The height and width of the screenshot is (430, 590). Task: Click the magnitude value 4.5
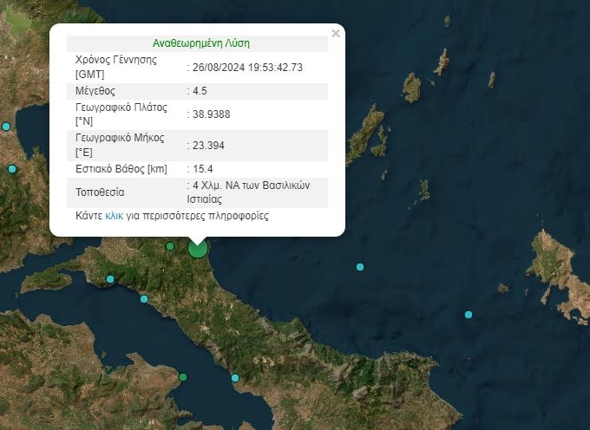(x=201, y=91)
